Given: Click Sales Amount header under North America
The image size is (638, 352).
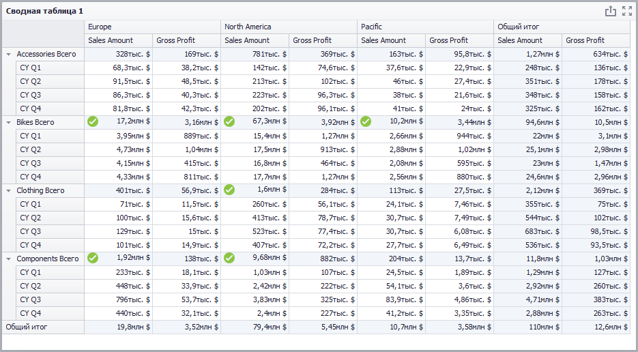Looking at the screenshot, I should click(255, 40).
